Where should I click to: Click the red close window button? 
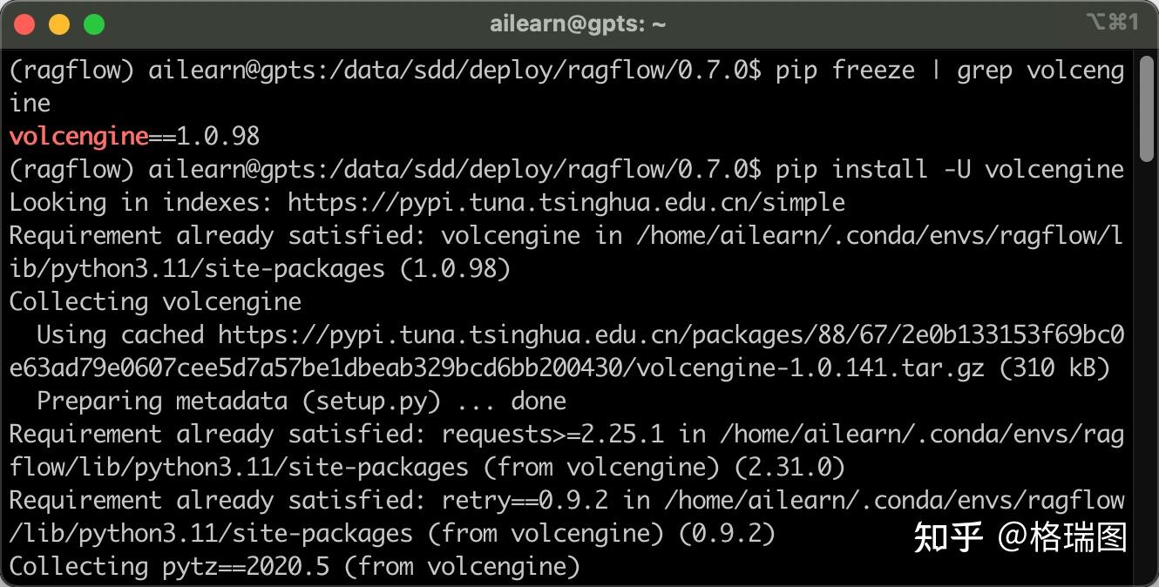coord(25,24)
